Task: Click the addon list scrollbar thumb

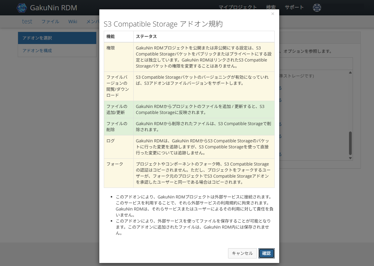Action: [x=350, y=143]
